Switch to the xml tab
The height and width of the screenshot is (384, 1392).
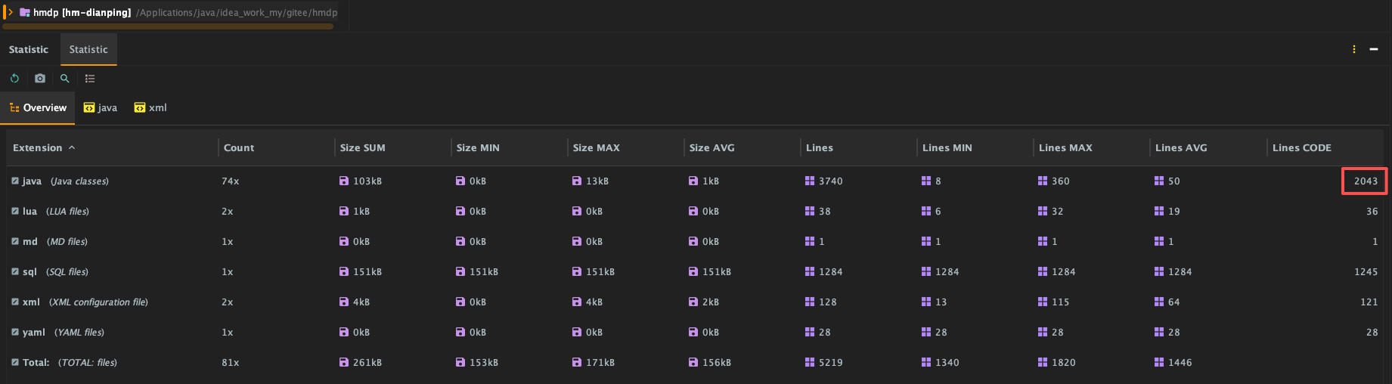(x=150, y=108)
